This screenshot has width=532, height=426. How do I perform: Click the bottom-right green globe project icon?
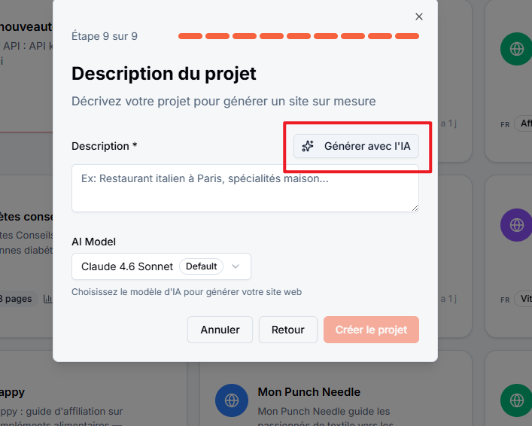516,400
